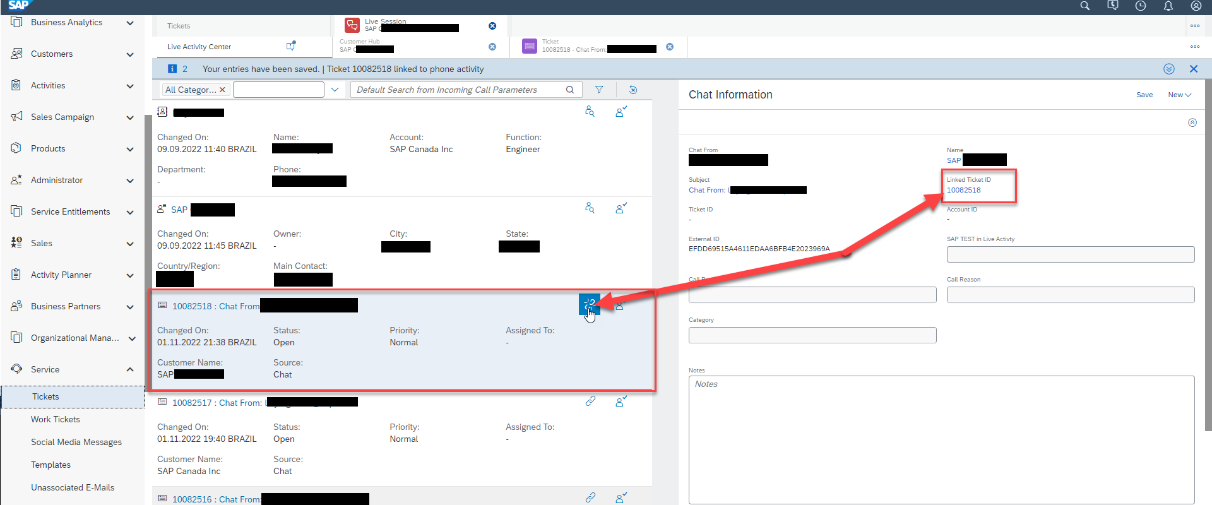Viewport: 1212px width, 505px height.
Task: Open ticket 10082518 Chat From link
Action: [x=216, y=306]
